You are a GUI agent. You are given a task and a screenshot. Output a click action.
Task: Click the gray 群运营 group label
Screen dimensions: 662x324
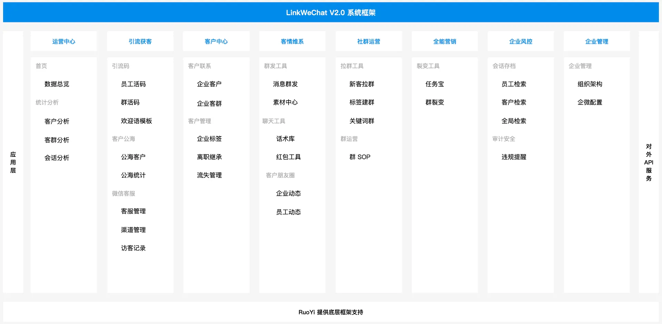349,139
